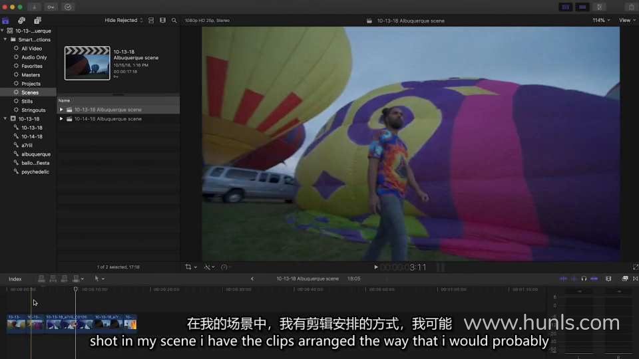Image resolution: width=639 pixels, height=359 pixels.
Task: Toggle audio skimming
Action: coord(574,279)
